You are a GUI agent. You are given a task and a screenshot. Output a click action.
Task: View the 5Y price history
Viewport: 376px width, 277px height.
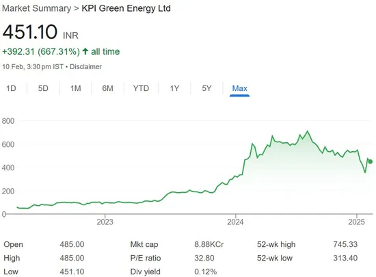pos(206,88)
